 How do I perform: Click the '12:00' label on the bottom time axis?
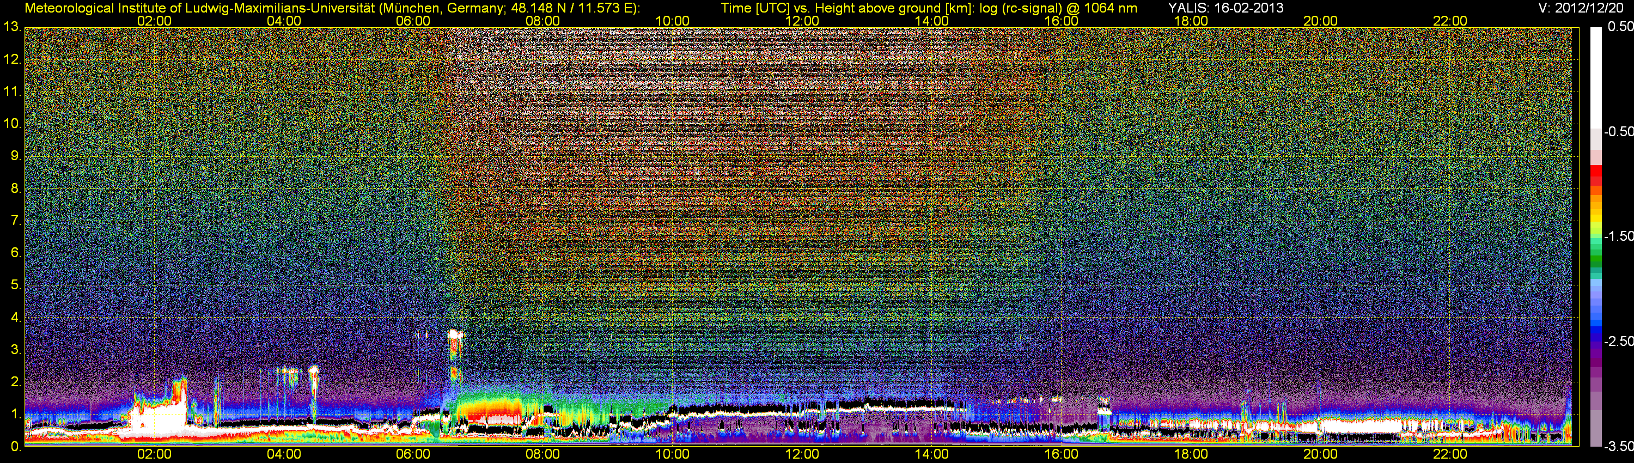802,454
